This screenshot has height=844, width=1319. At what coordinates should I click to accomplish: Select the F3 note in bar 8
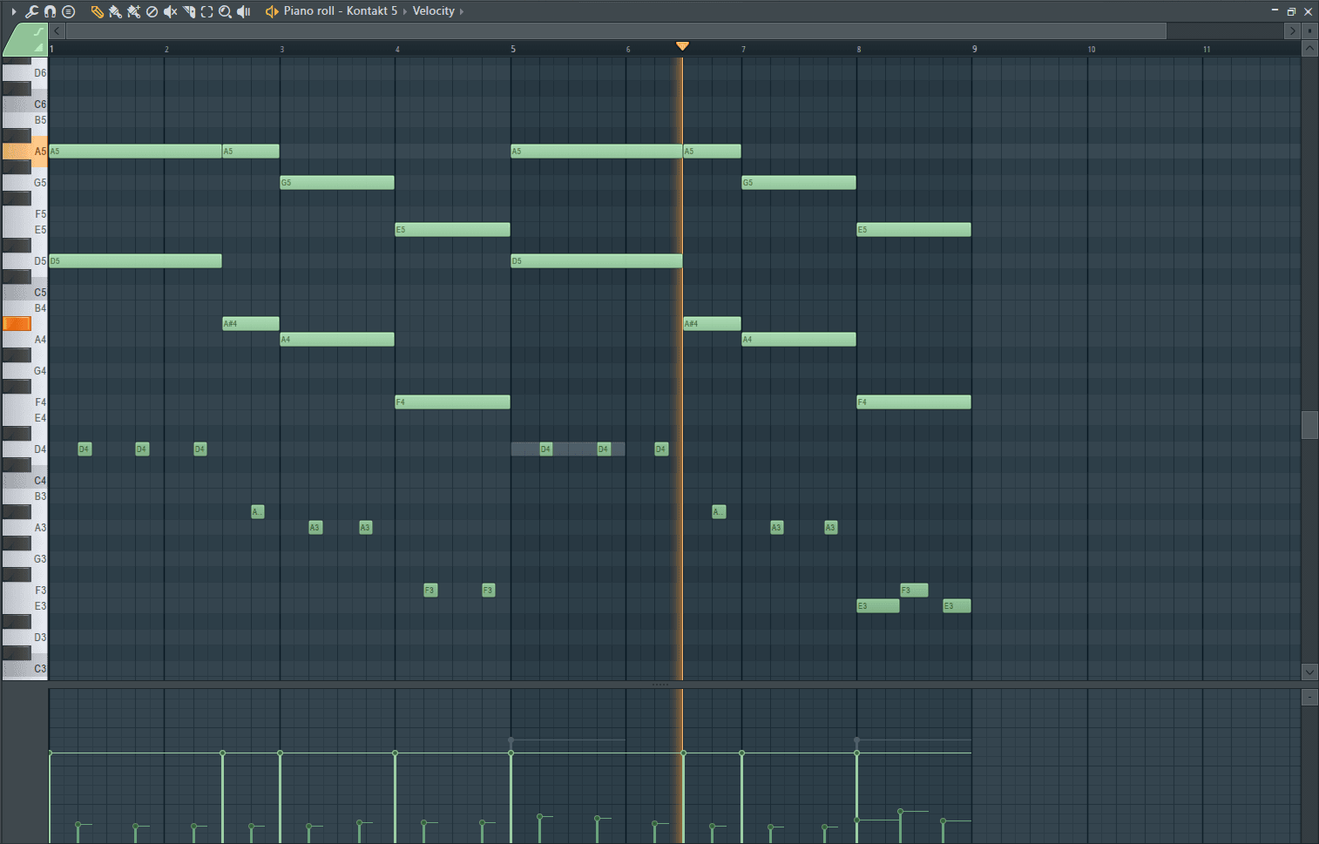pos(914,591)
